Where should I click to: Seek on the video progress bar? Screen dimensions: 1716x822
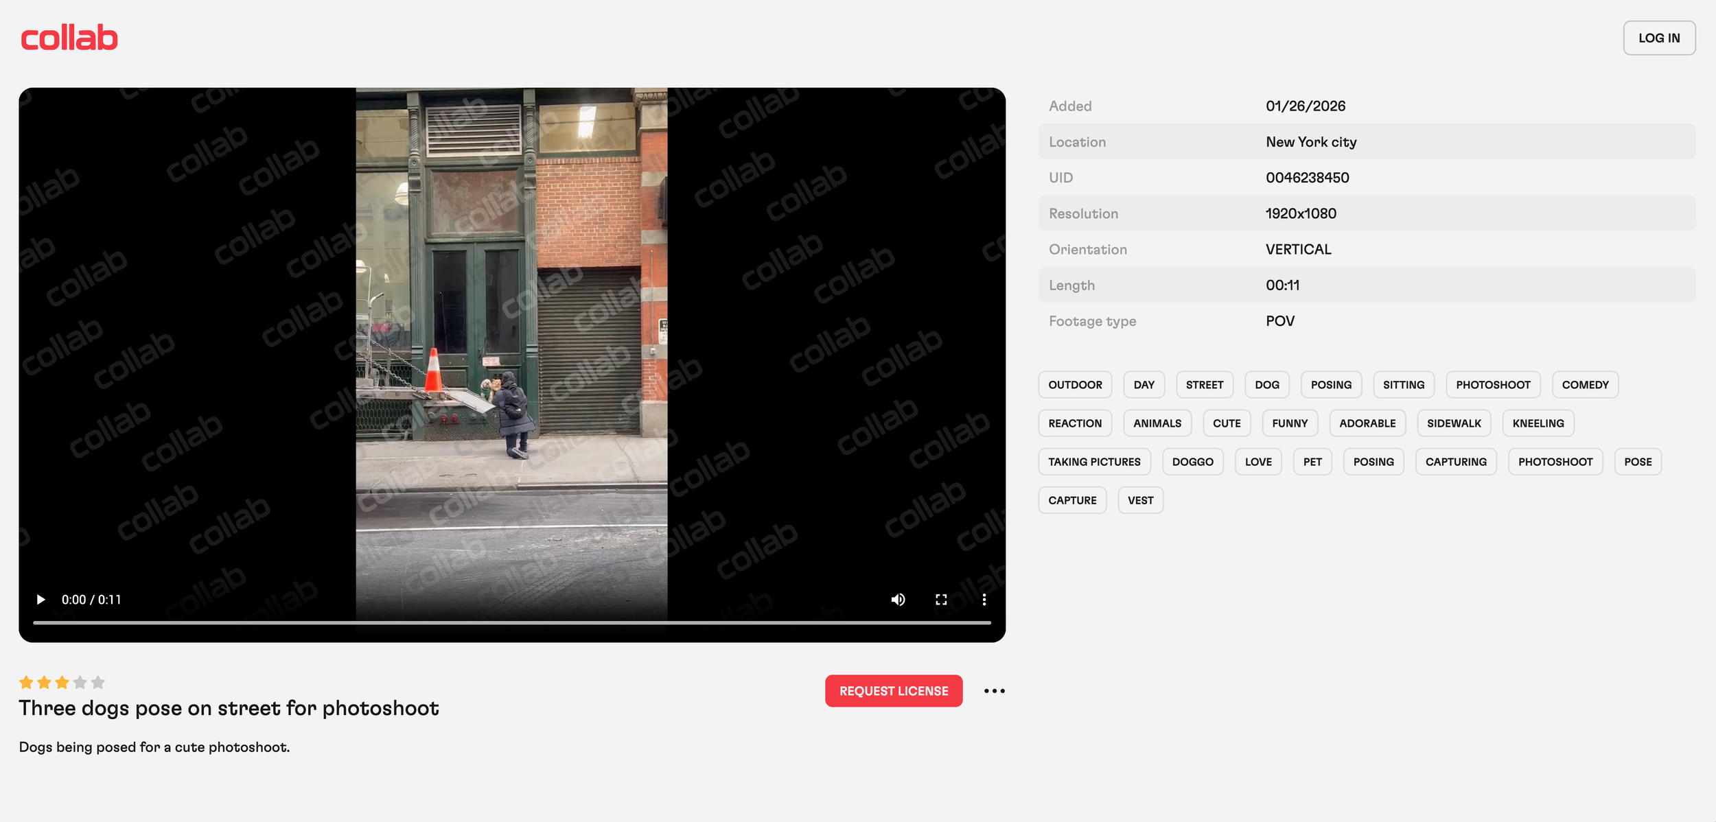pyautogui.click(x=511, y=622)
